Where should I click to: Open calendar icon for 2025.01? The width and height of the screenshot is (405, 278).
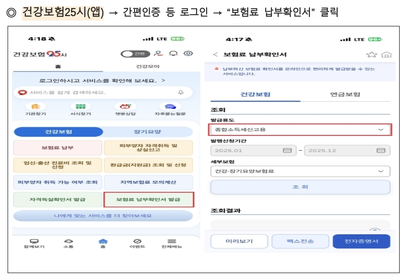pyautogui.click(x=287, y=150)
